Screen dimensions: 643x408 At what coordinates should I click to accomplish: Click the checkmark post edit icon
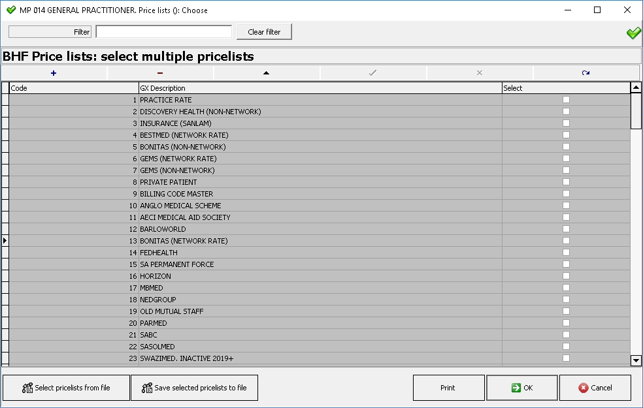[372, 73]
